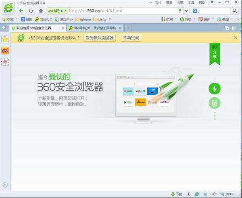This screenshot has height=198, width=242.
Task: Open the 100% zoom level control
Action: click(227, 194)
